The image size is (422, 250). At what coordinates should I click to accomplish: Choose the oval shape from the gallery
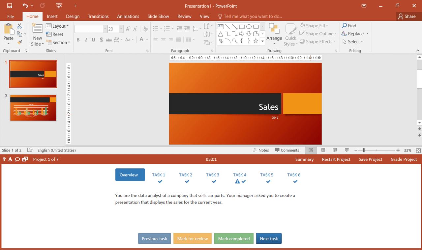tap(249, 27)
